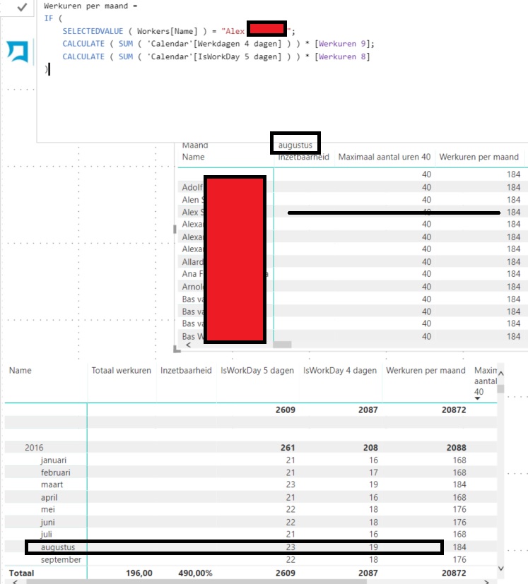Click the 261 value for 2016
Image resolution: width=528 pixels, height=584 pixels.
288,447
